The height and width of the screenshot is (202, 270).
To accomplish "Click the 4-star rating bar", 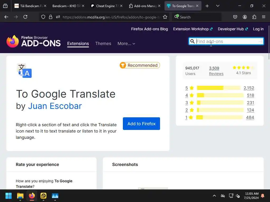I will [x=220, y=95].
